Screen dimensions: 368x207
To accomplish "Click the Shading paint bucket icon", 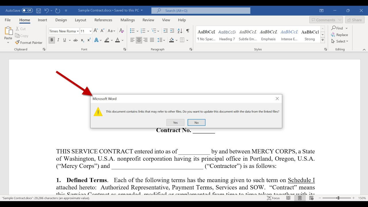I will (x=172, y=40).
